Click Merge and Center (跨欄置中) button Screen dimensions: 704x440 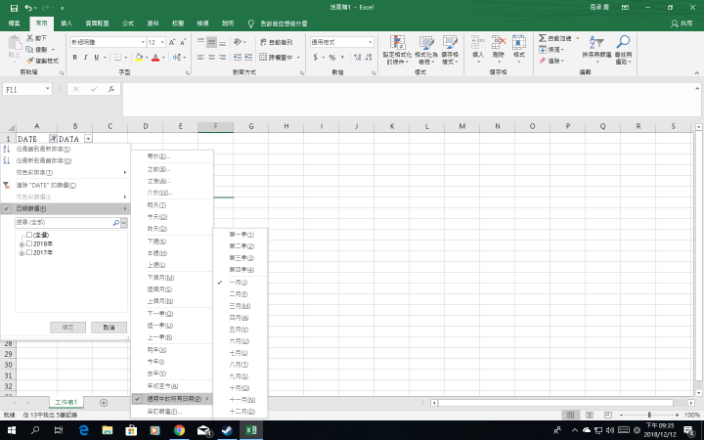276,58
